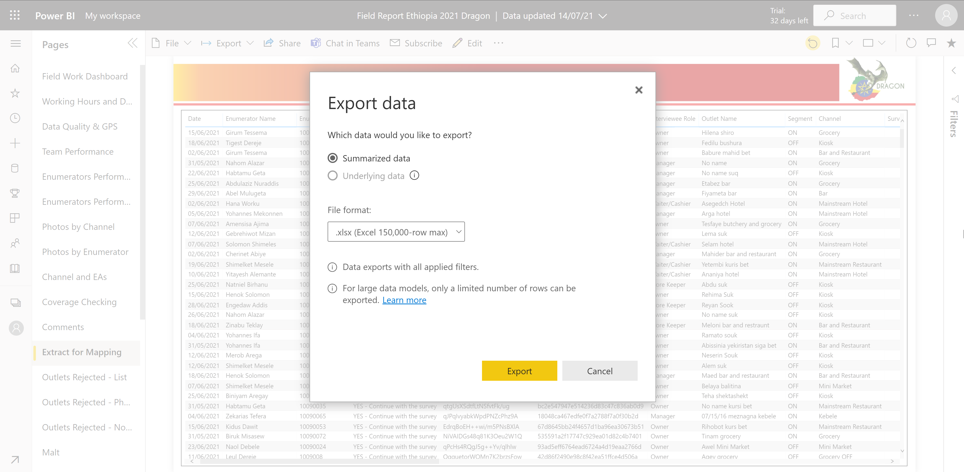
Task: Click in the Search input field
Action: point(854,15)
